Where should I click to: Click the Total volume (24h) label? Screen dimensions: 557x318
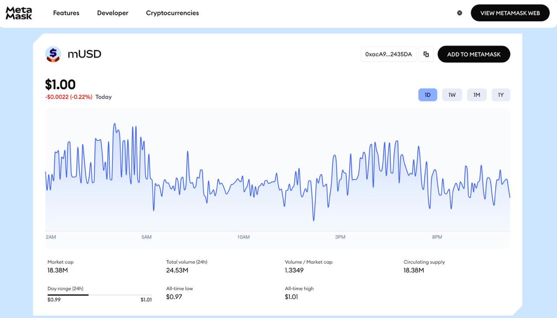point(187,262)
